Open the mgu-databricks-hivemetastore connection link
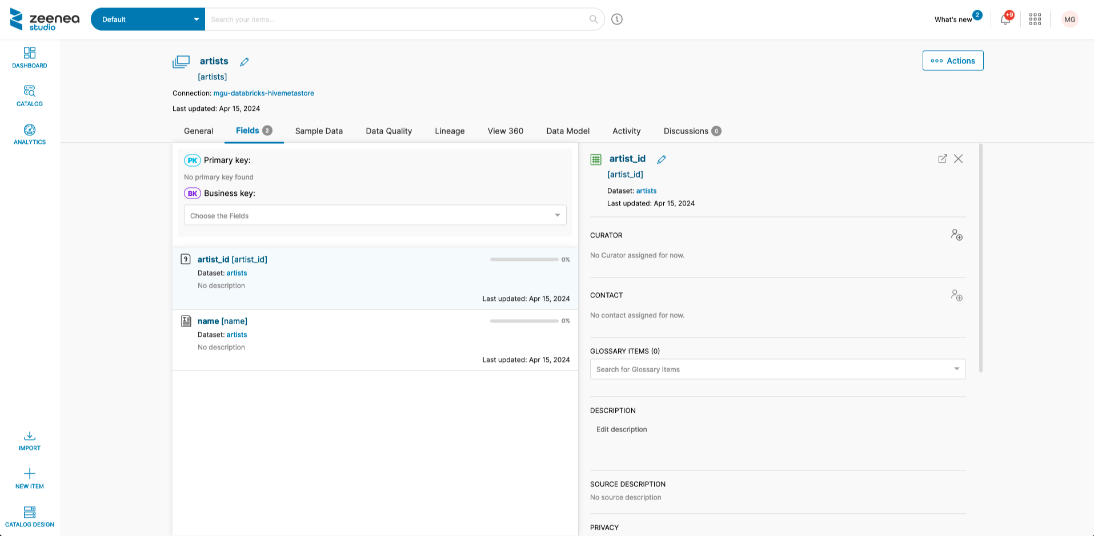Image resolution: width=1094 pixels, height=536 pixels. click(x=263, y=93)
